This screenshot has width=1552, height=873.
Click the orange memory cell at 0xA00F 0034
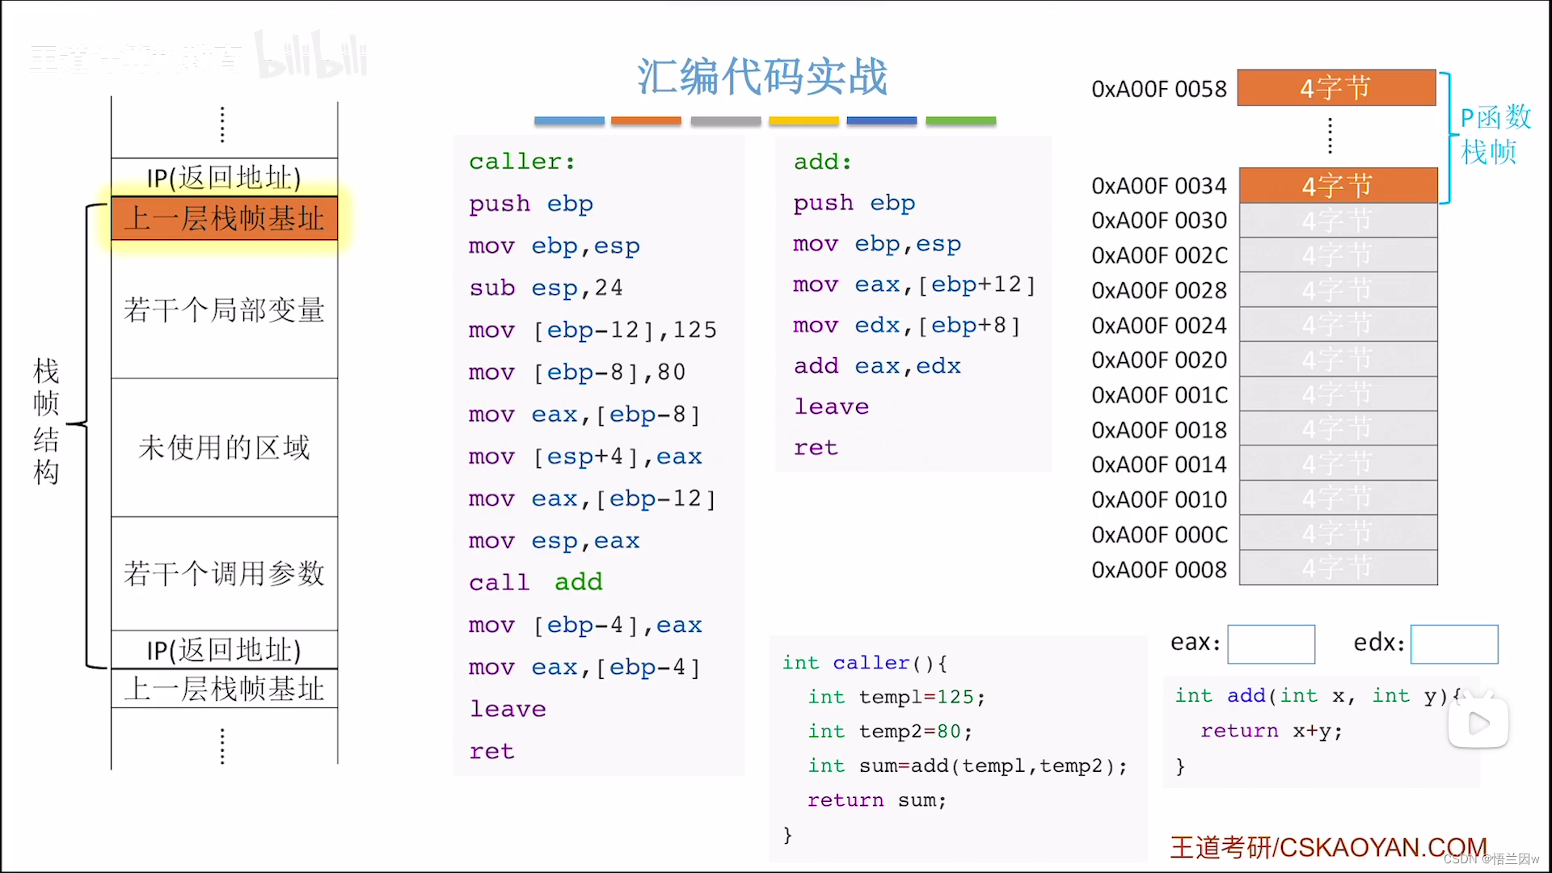click(x=1338, y=185)
